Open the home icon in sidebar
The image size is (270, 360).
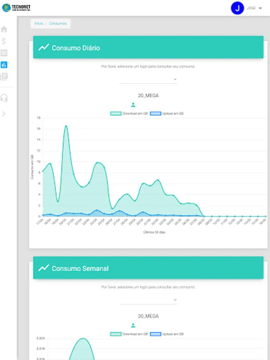[4, 29]
